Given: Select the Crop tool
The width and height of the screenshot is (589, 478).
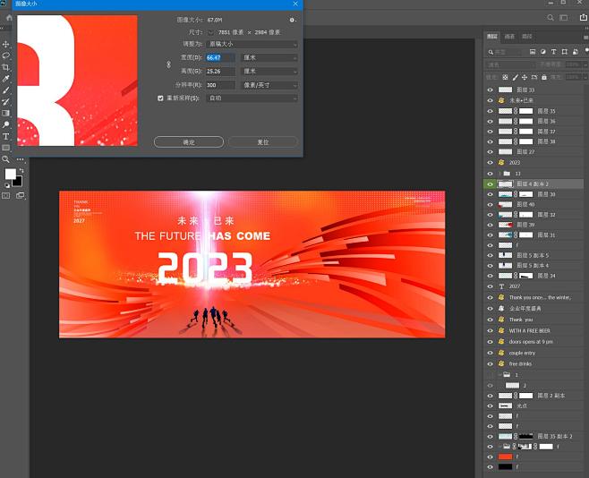Looking at the screenshot, I should pos(6,67).
